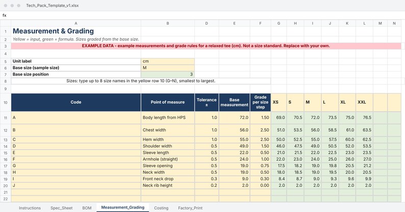Screen dimensions: 405x212
Task: Select the L size header cell
Action: tap(330, 102)
